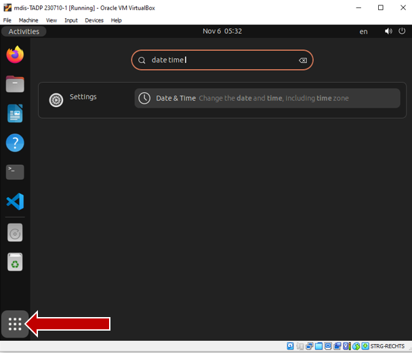Open the Input menu
The height and width of the screenshot is (353, 412).
pos(71,20)
